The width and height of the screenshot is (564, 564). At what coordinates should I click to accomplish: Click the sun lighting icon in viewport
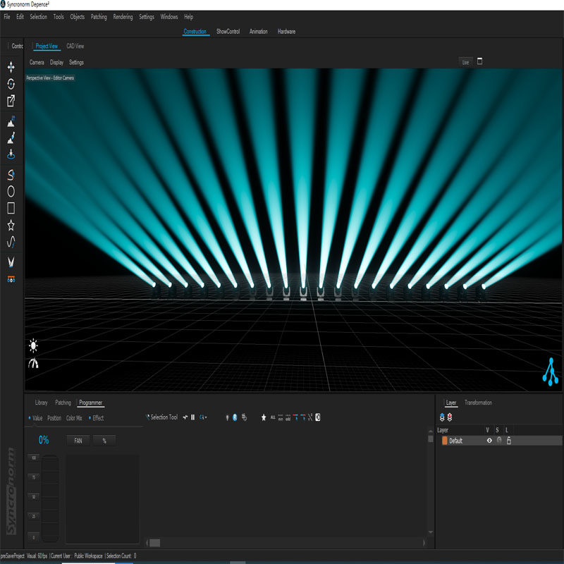(x=33, y=346)
